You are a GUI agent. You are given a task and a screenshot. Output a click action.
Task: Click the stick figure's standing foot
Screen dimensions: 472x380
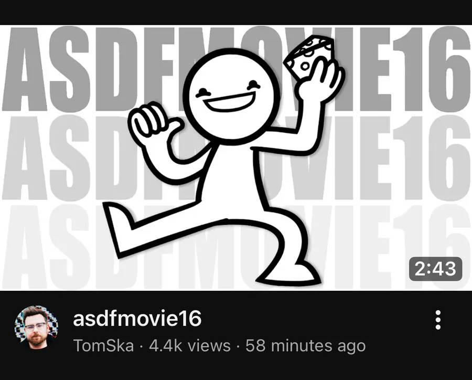pos(288,274)
